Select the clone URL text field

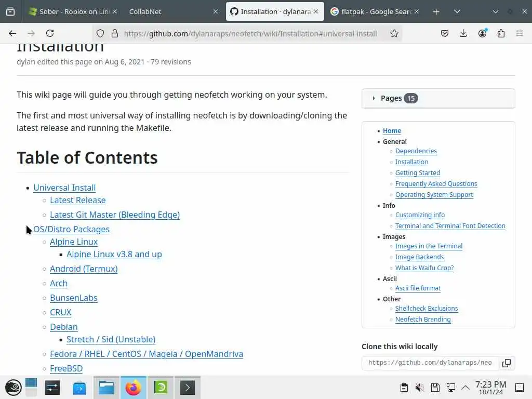[430, 363]
